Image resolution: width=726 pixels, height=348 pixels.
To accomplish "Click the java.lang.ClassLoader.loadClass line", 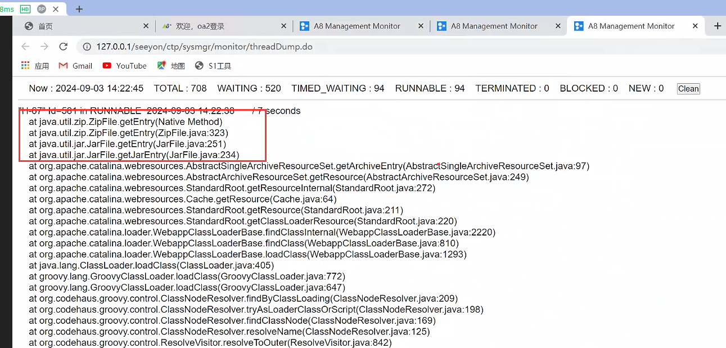I will click(151, 265).
